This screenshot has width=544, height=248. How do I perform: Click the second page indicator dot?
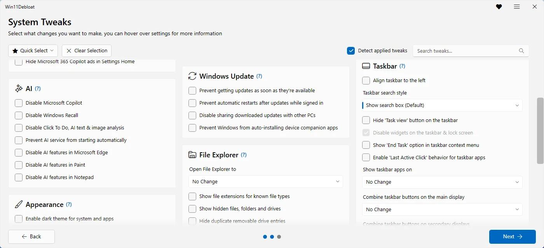pos(272,237)
